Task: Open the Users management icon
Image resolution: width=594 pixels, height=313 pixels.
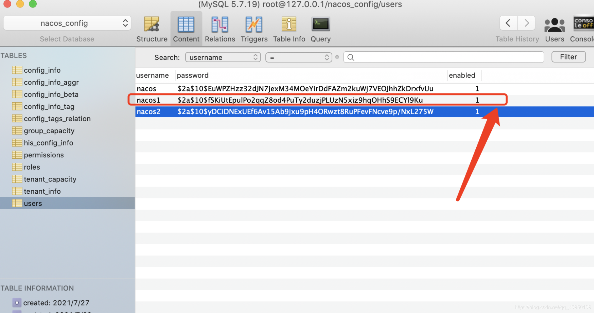Action: click(x=555, y=24)
